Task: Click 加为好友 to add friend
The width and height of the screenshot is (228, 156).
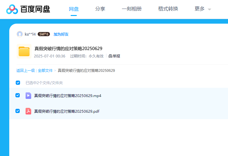Action: 61,34
